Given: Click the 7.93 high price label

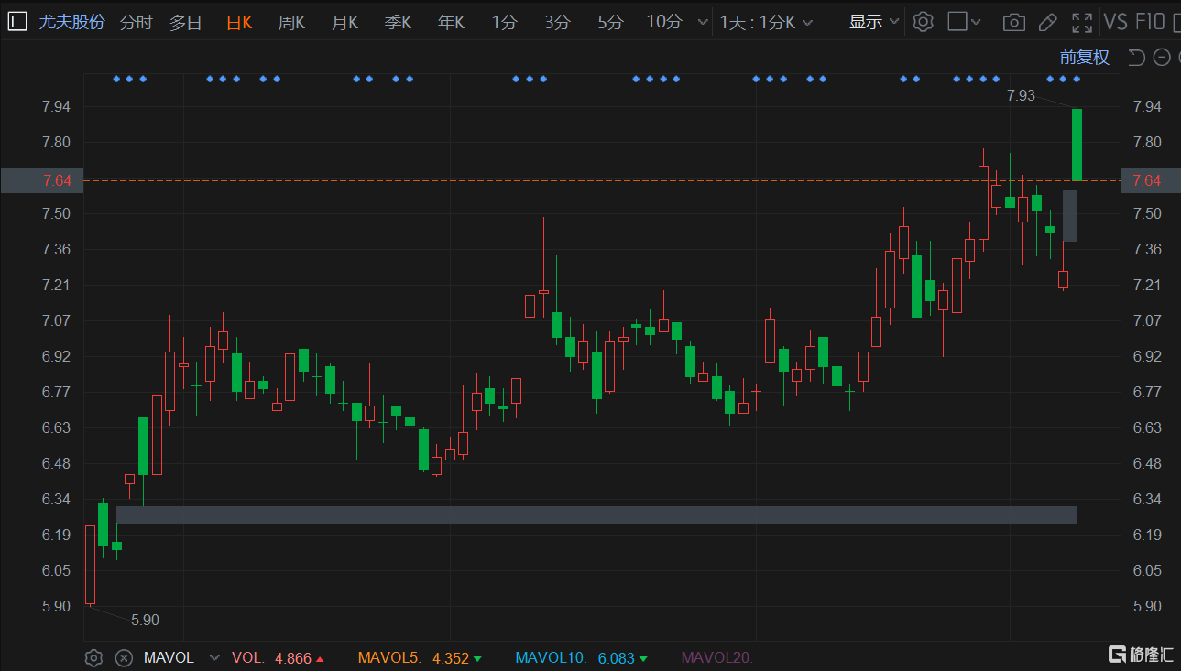Looking at the screenshot, I should click(x=1021, y=95).
